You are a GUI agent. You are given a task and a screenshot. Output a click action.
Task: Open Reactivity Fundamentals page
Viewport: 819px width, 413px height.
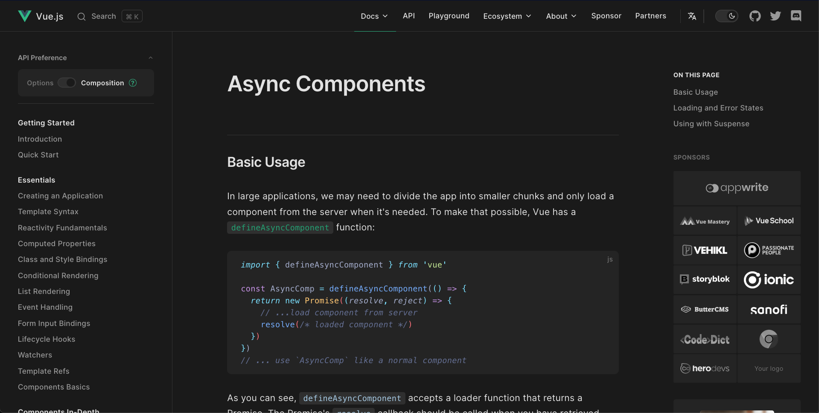pyautogui.click(x=62, y=228)
